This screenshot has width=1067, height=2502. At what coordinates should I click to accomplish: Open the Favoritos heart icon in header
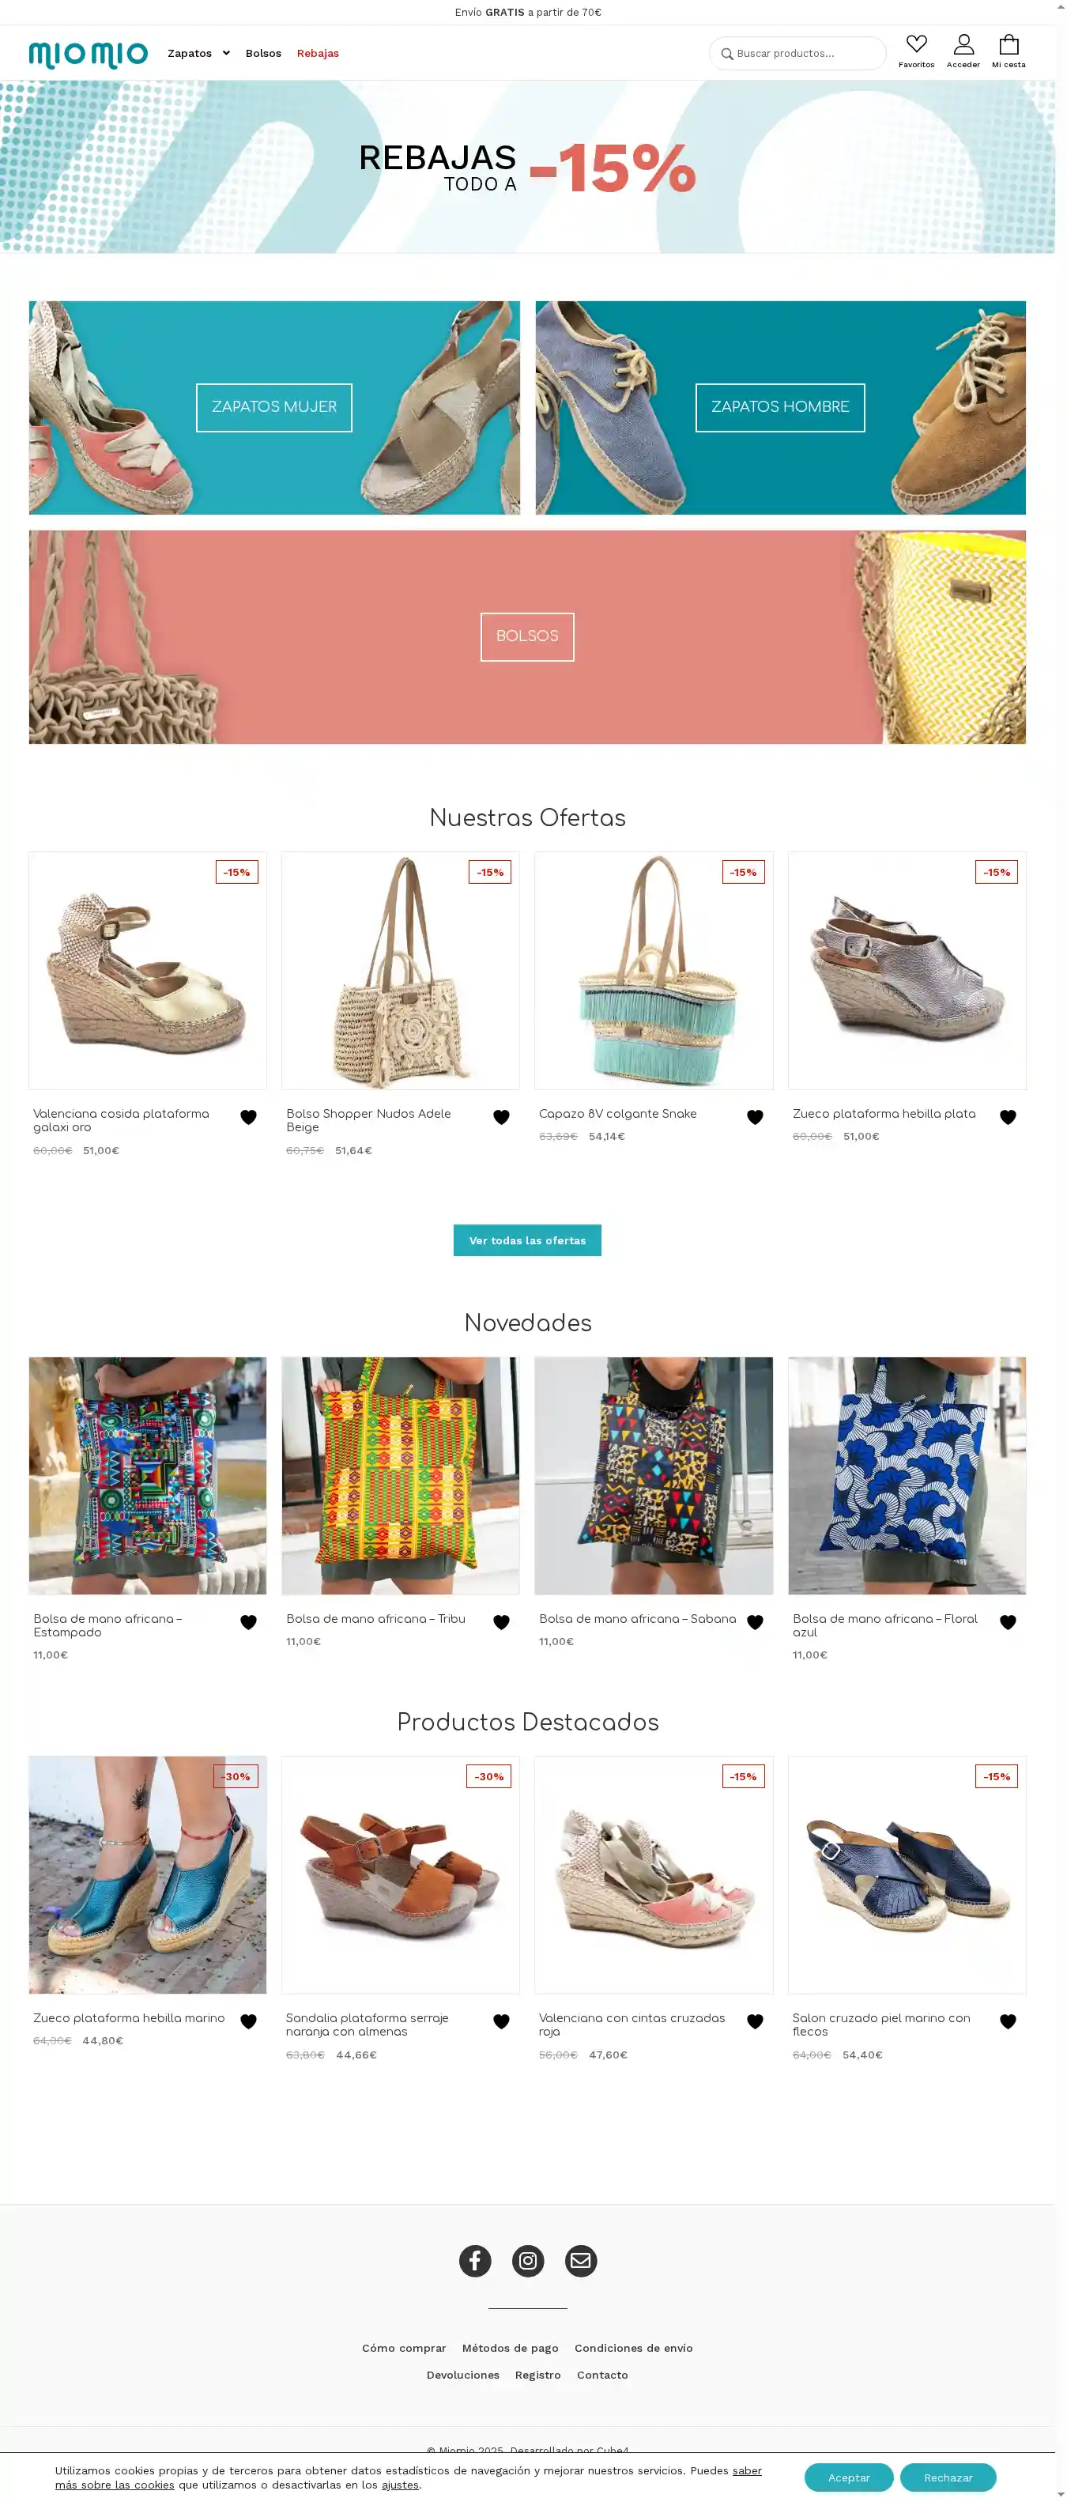coord(915,45)
